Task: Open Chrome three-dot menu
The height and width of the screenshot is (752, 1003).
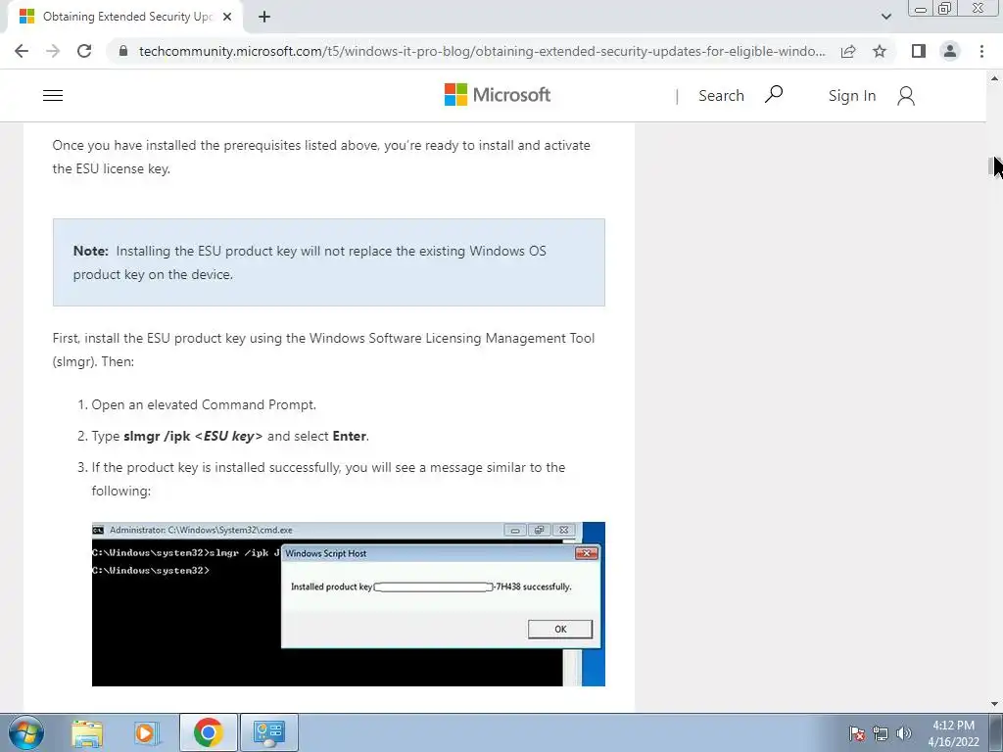Action: click(x=981, y=51)
